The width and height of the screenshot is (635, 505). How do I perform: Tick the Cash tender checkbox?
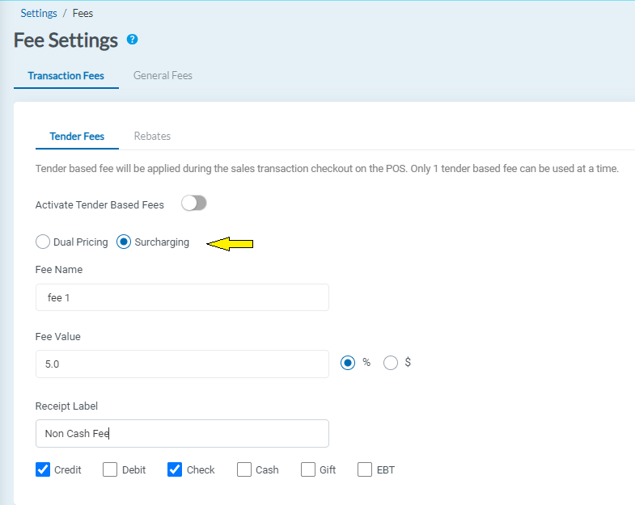click(244, 469)
